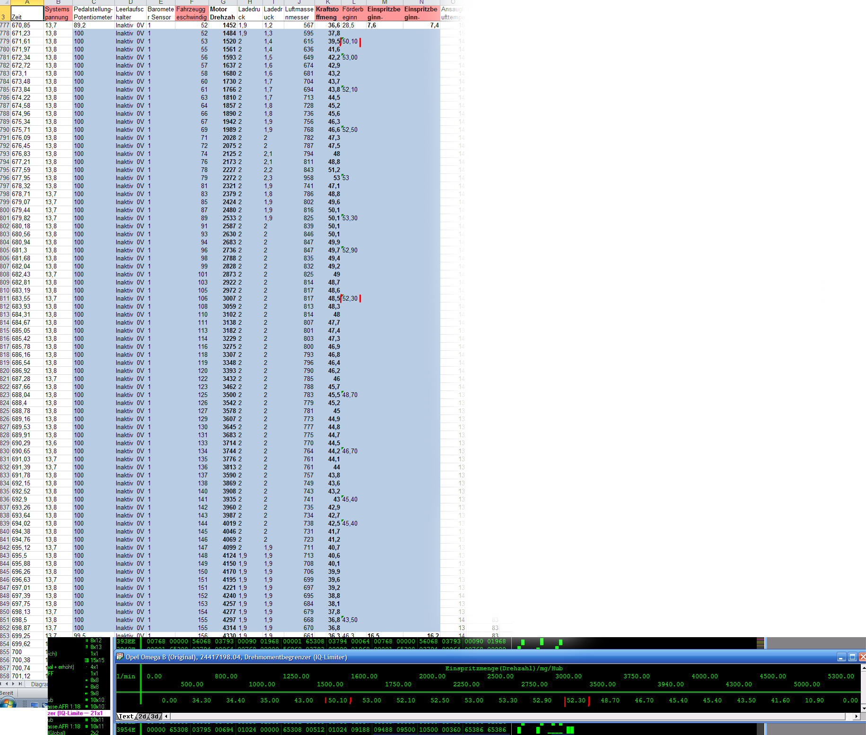
Task: Minimize the IQ-Limiter map window
Action: [841, 657]
